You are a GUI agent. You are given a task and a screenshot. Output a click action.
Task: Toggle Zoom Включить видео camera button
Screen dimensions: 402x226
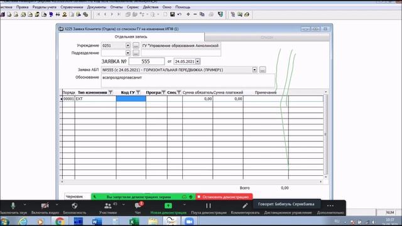click(x=45, y=205)
